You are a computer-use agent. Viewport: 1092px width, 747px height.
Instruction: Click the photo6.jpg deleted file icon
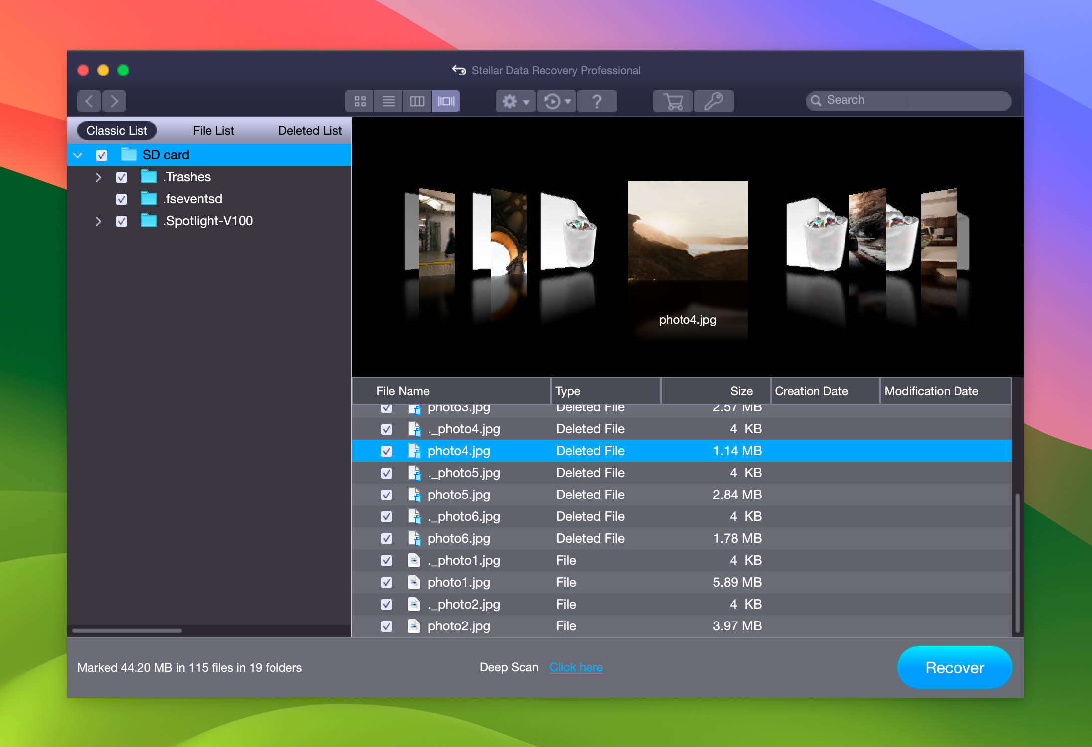414,538
